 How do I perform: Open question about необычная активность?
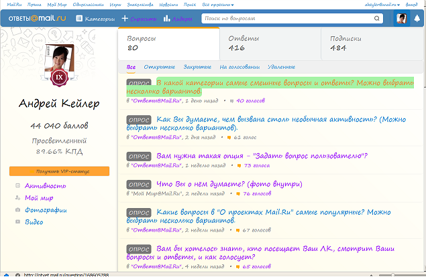(266, 123)
